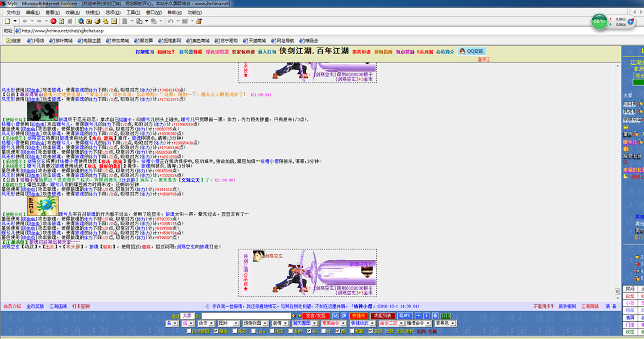Viewport: 644px width, 339px height.
Task: Open the 京东商城 bookmark in favorites bar
Action: 118,41
